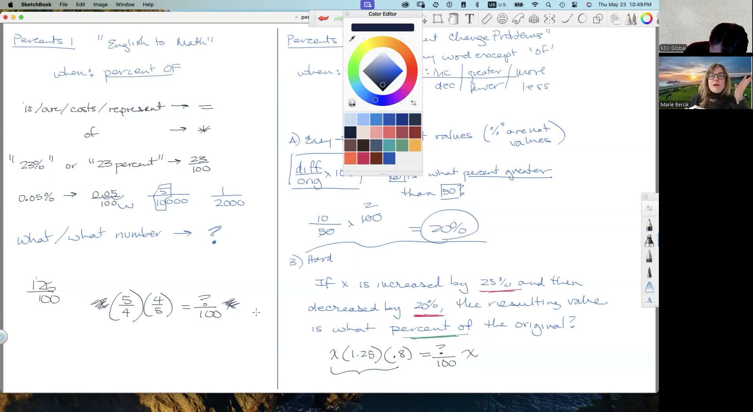Viewport: 753px width, 412px height.
Task: Select the Ballpoint Pen brush
Action: [x=649, y=256]
